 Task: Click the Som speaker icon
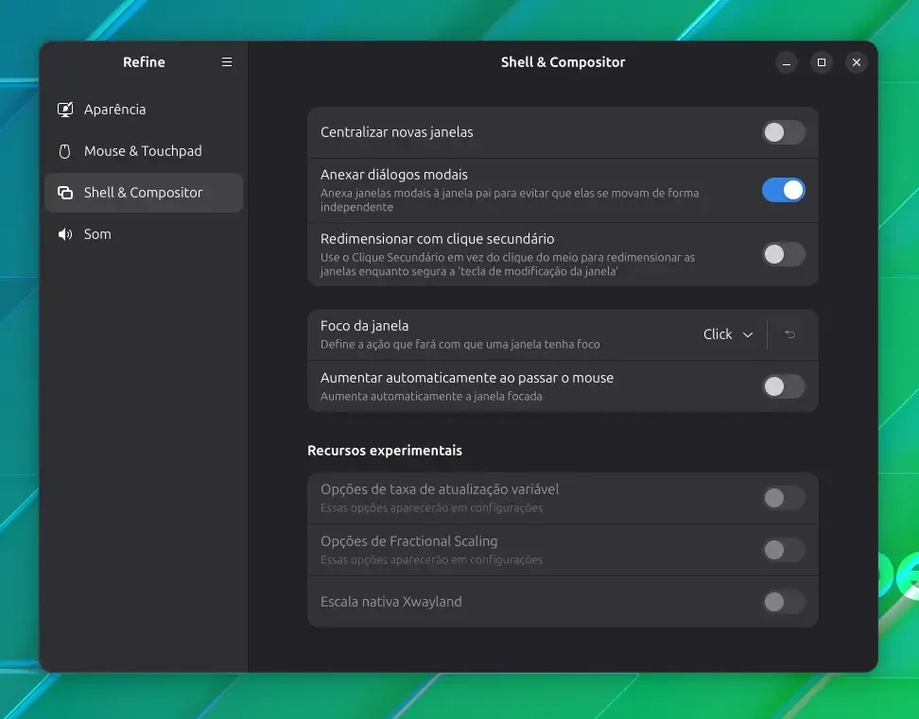(x=65, y=234)
